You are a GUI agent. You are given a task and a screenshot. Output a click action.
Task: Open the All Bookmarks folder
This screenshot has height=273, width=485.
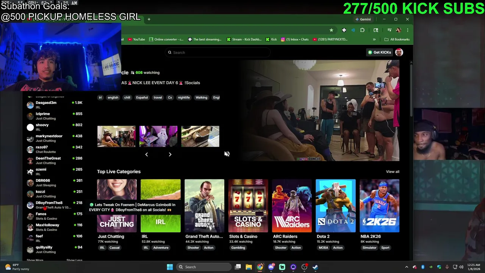coord(397,39)
